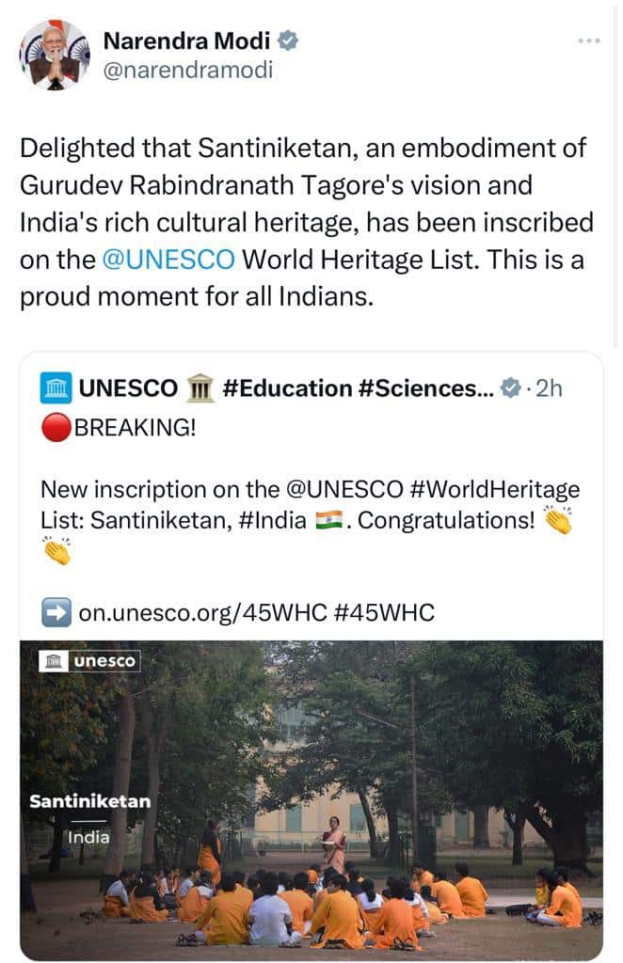623x963 pixels.
Task: Click the red BREAKING circle emoji
Action: click(56, 428)
